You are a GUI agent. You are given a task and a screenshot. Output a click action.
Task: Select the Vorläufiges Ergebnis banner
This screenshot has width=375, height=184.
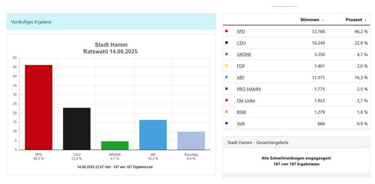111,21
